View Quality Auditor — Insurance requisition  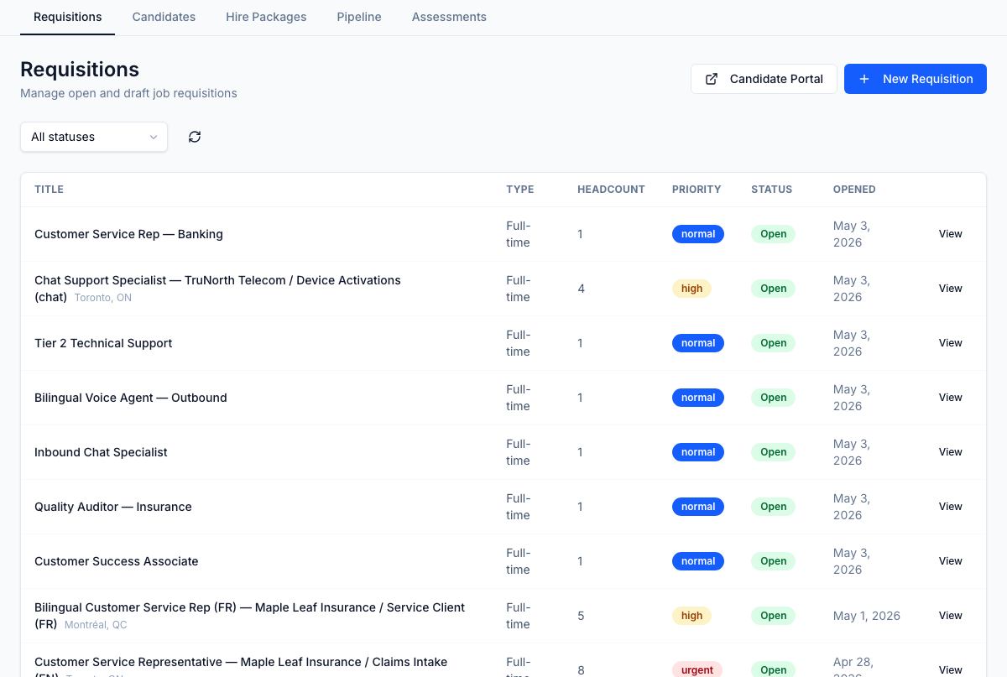tap(950, 507)
